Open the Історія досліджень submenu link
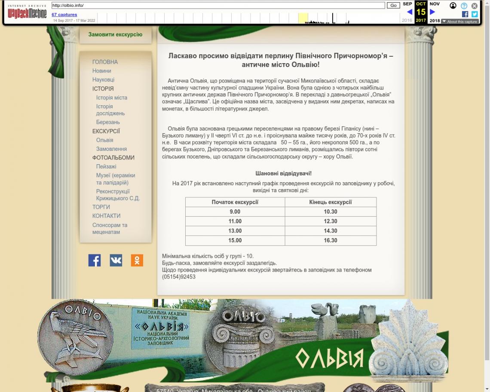The image size is (490, 392). point(110,110)
